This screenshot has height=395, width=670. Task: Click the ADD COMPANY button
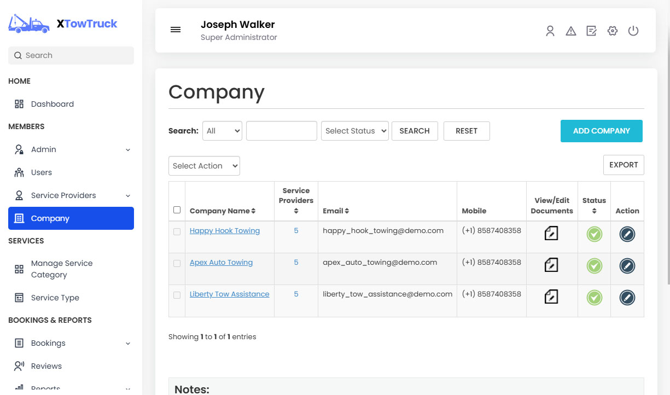point(601,131)
